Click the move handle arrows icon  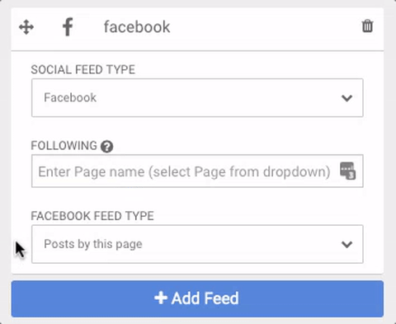coord(26,27)
